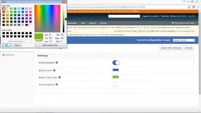Click the blue Button Color swatch
201x113 pixels.
116,70
